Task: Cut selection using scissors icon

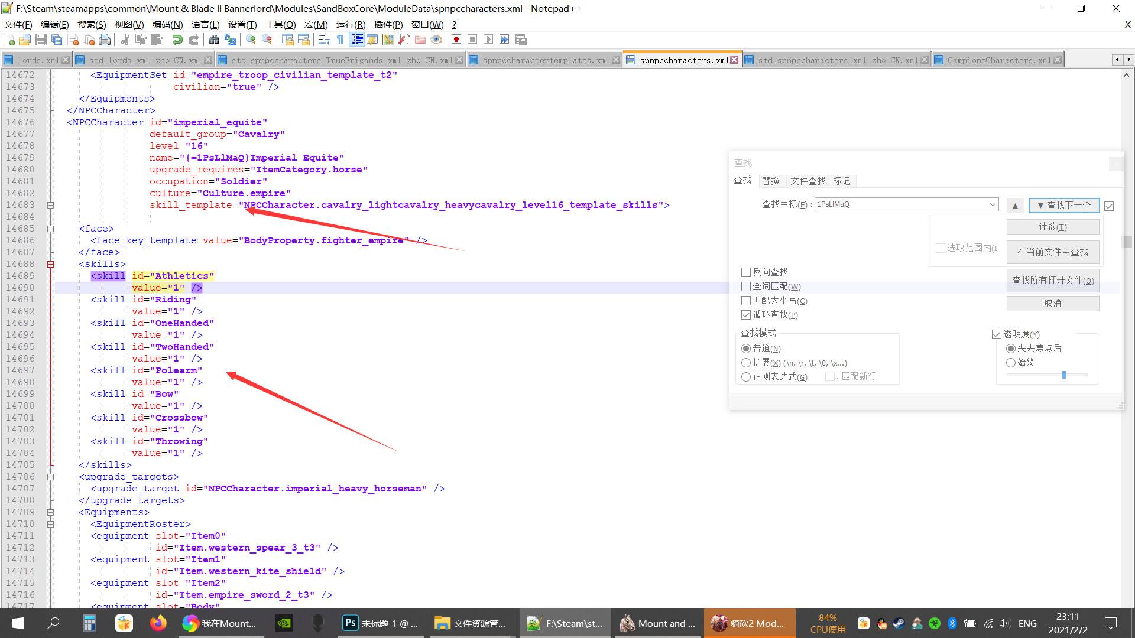Action: coord(125,40)
